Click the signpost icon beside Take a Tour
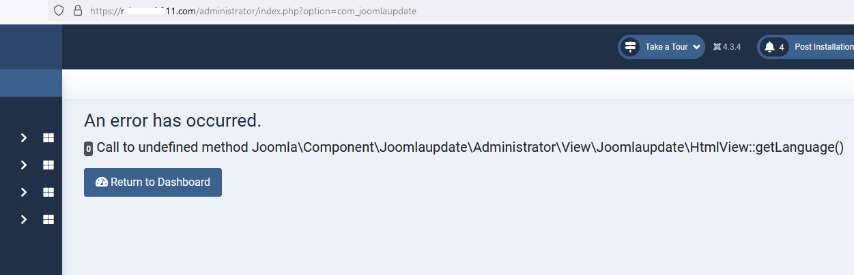 point(630,47)
